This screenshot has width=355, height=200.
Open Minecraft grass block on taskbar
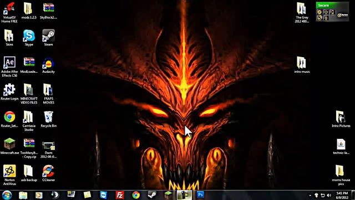(x=168, y=195)
